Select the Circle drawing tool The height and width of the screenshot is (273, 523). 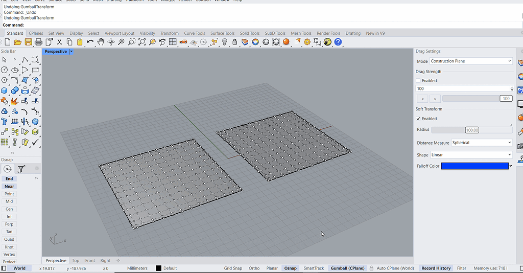4,70
